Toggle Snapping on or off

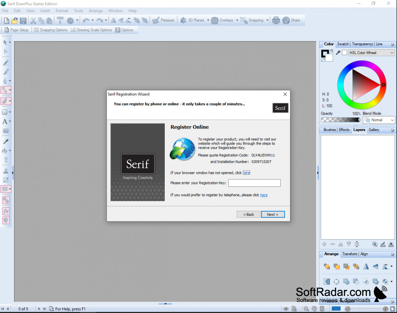coord(252,20)
